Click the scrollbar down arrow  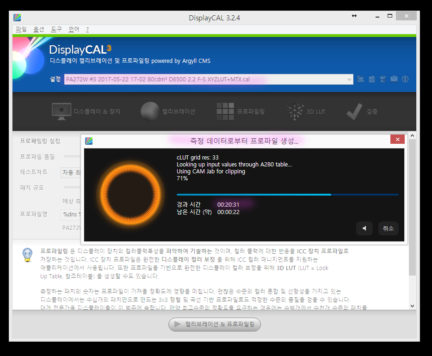(x=412, y=306)
